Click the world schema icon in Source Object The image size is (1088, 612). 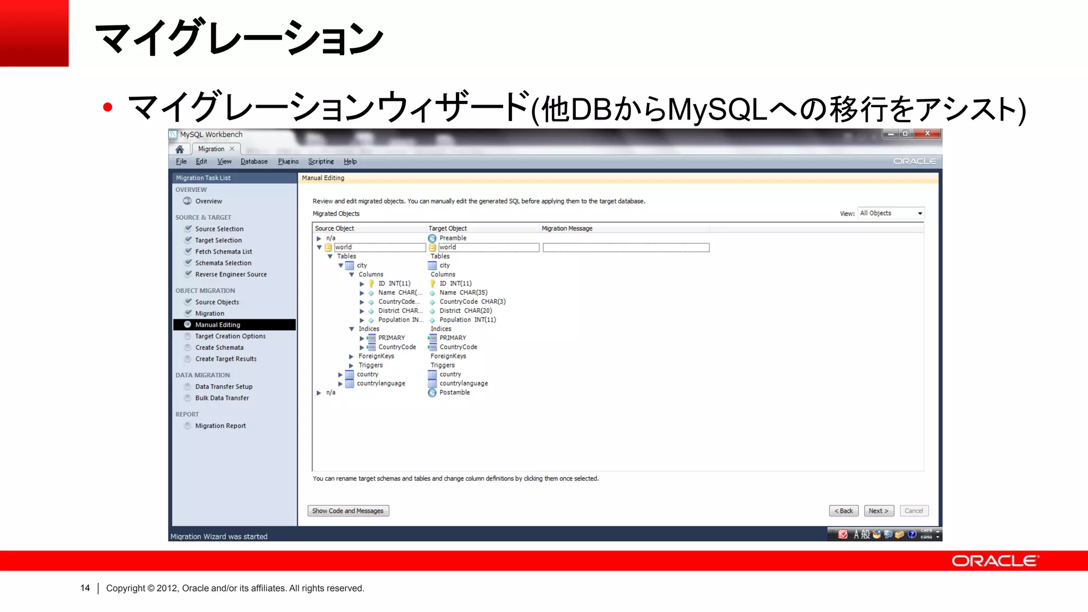point(328,248)
